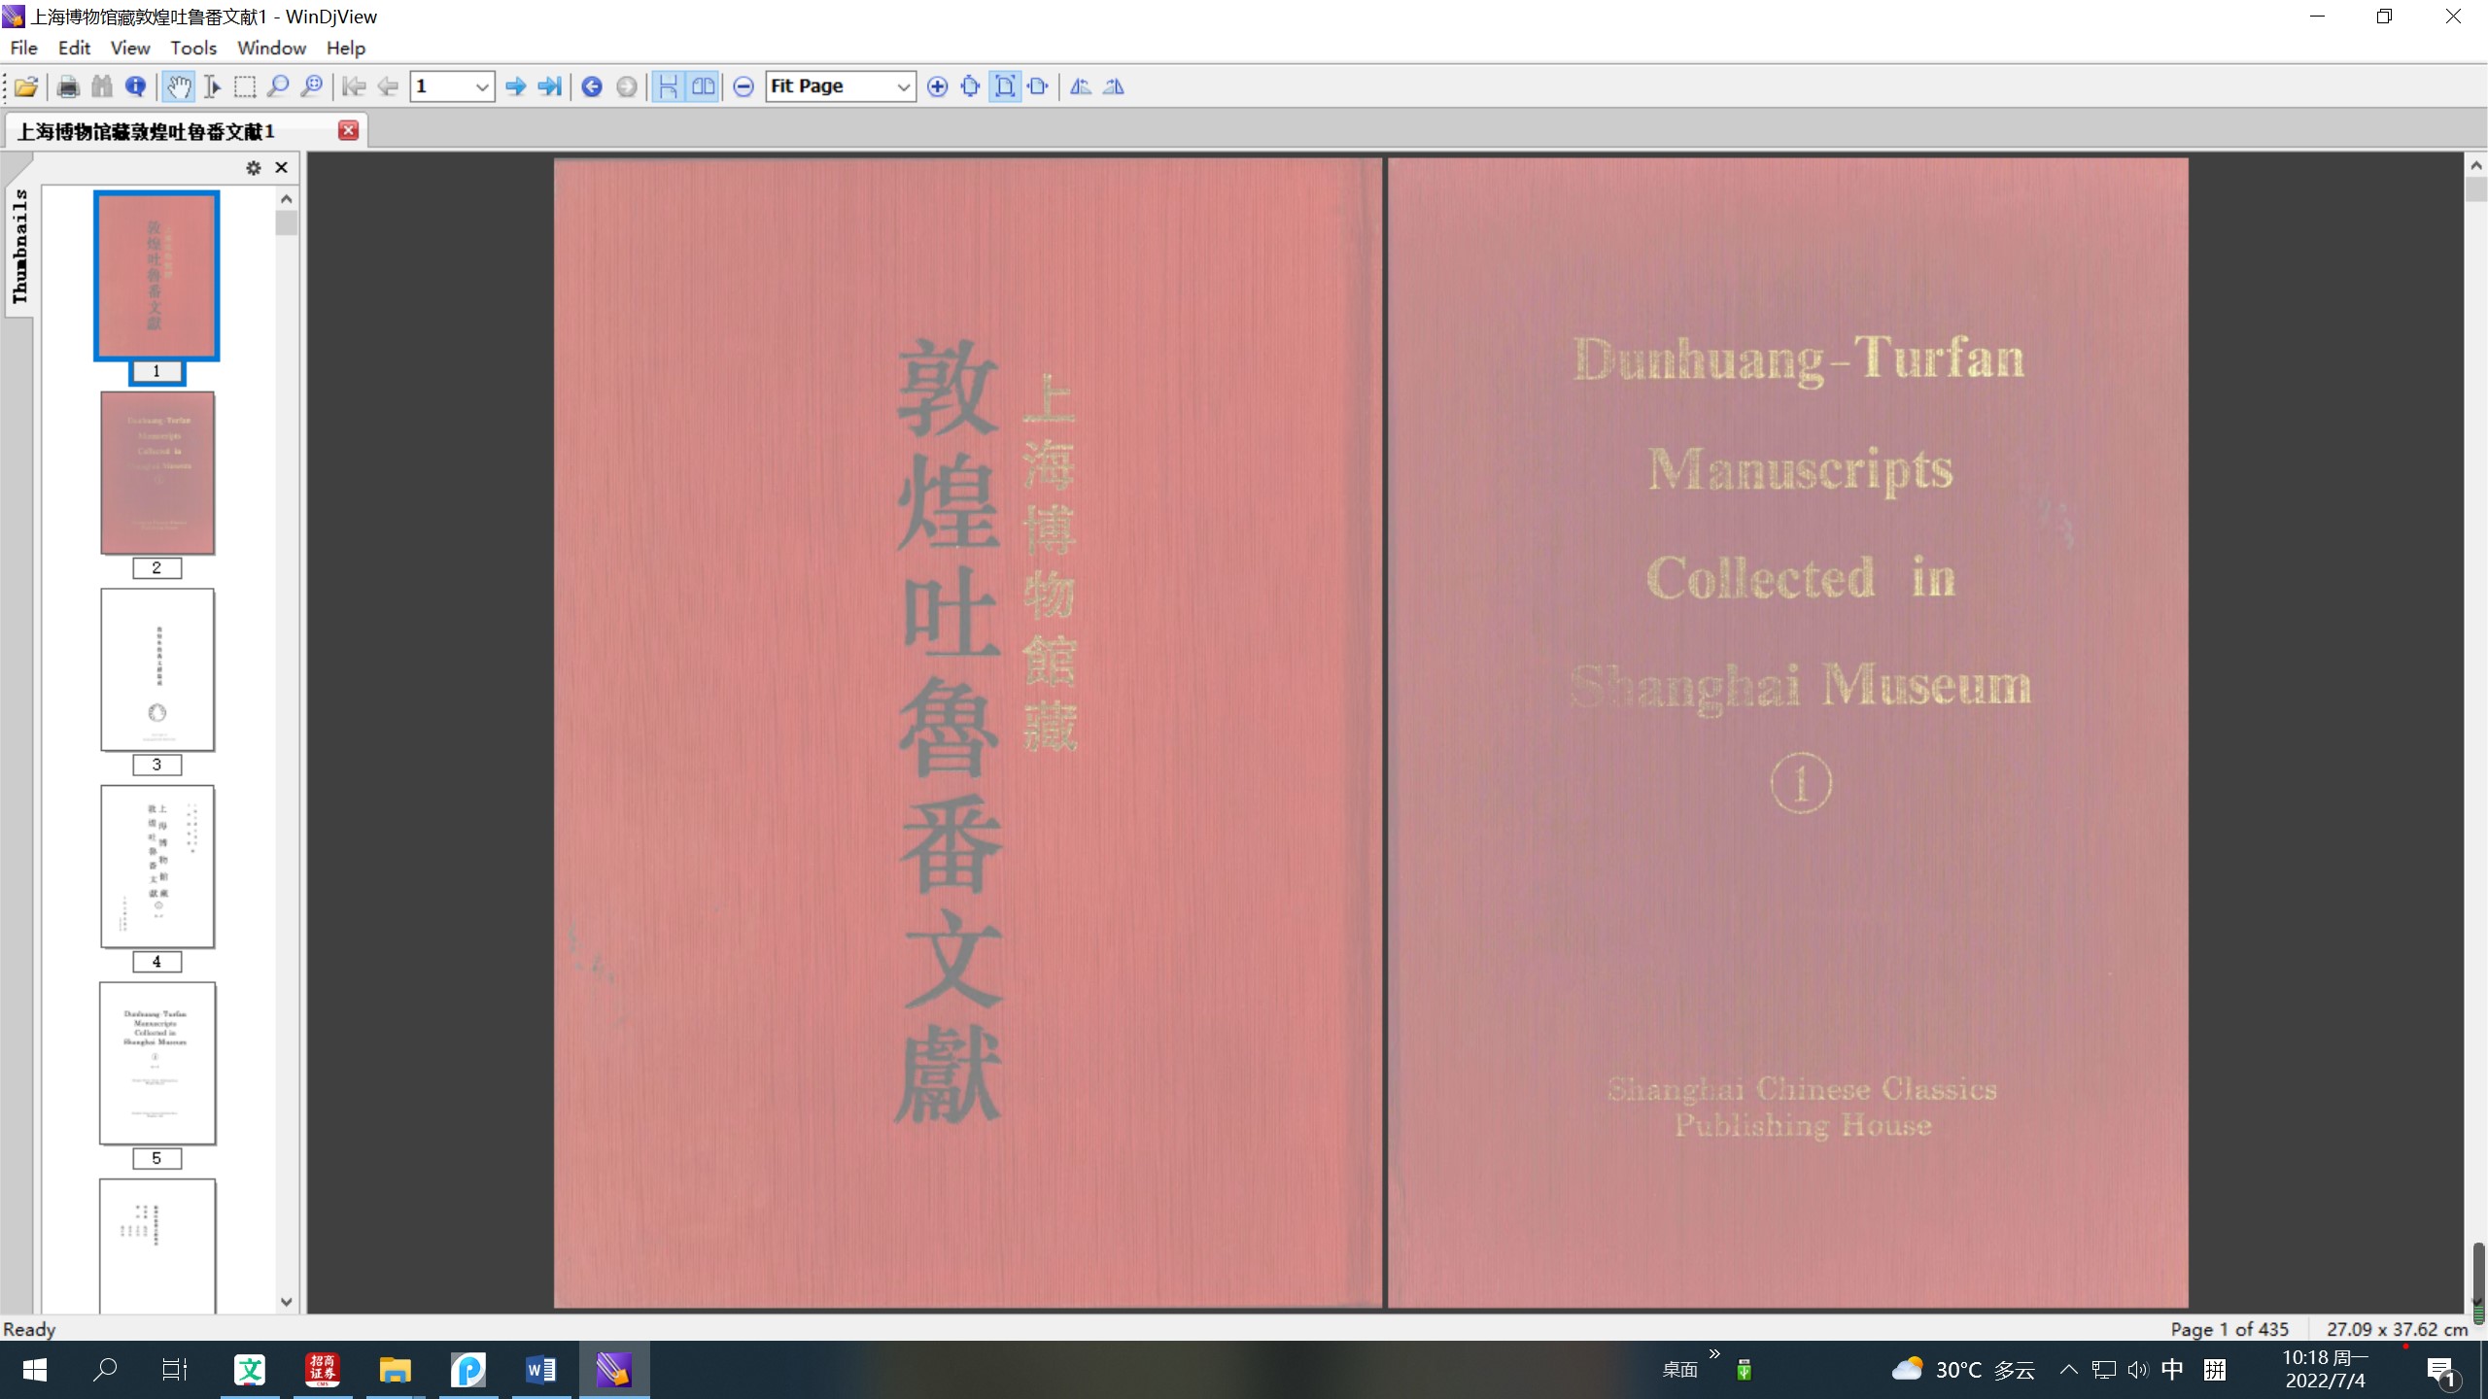The height and width of the screenshot is (1399, 2488).
Task: Navigate back in view history
Action: (592, 86)
